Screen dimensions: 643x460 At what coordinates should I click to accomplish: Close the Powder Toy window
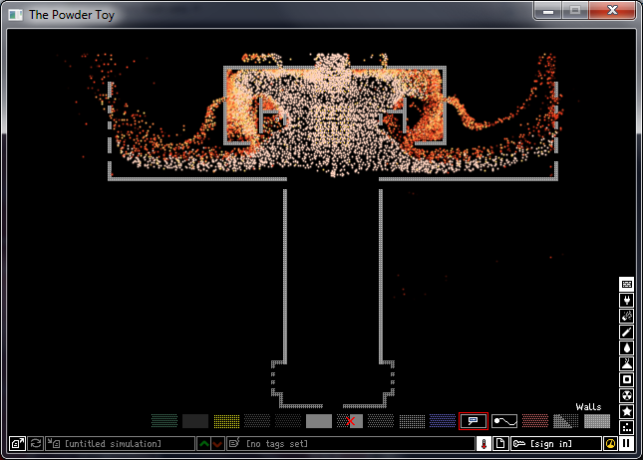(x=612, y=11)
